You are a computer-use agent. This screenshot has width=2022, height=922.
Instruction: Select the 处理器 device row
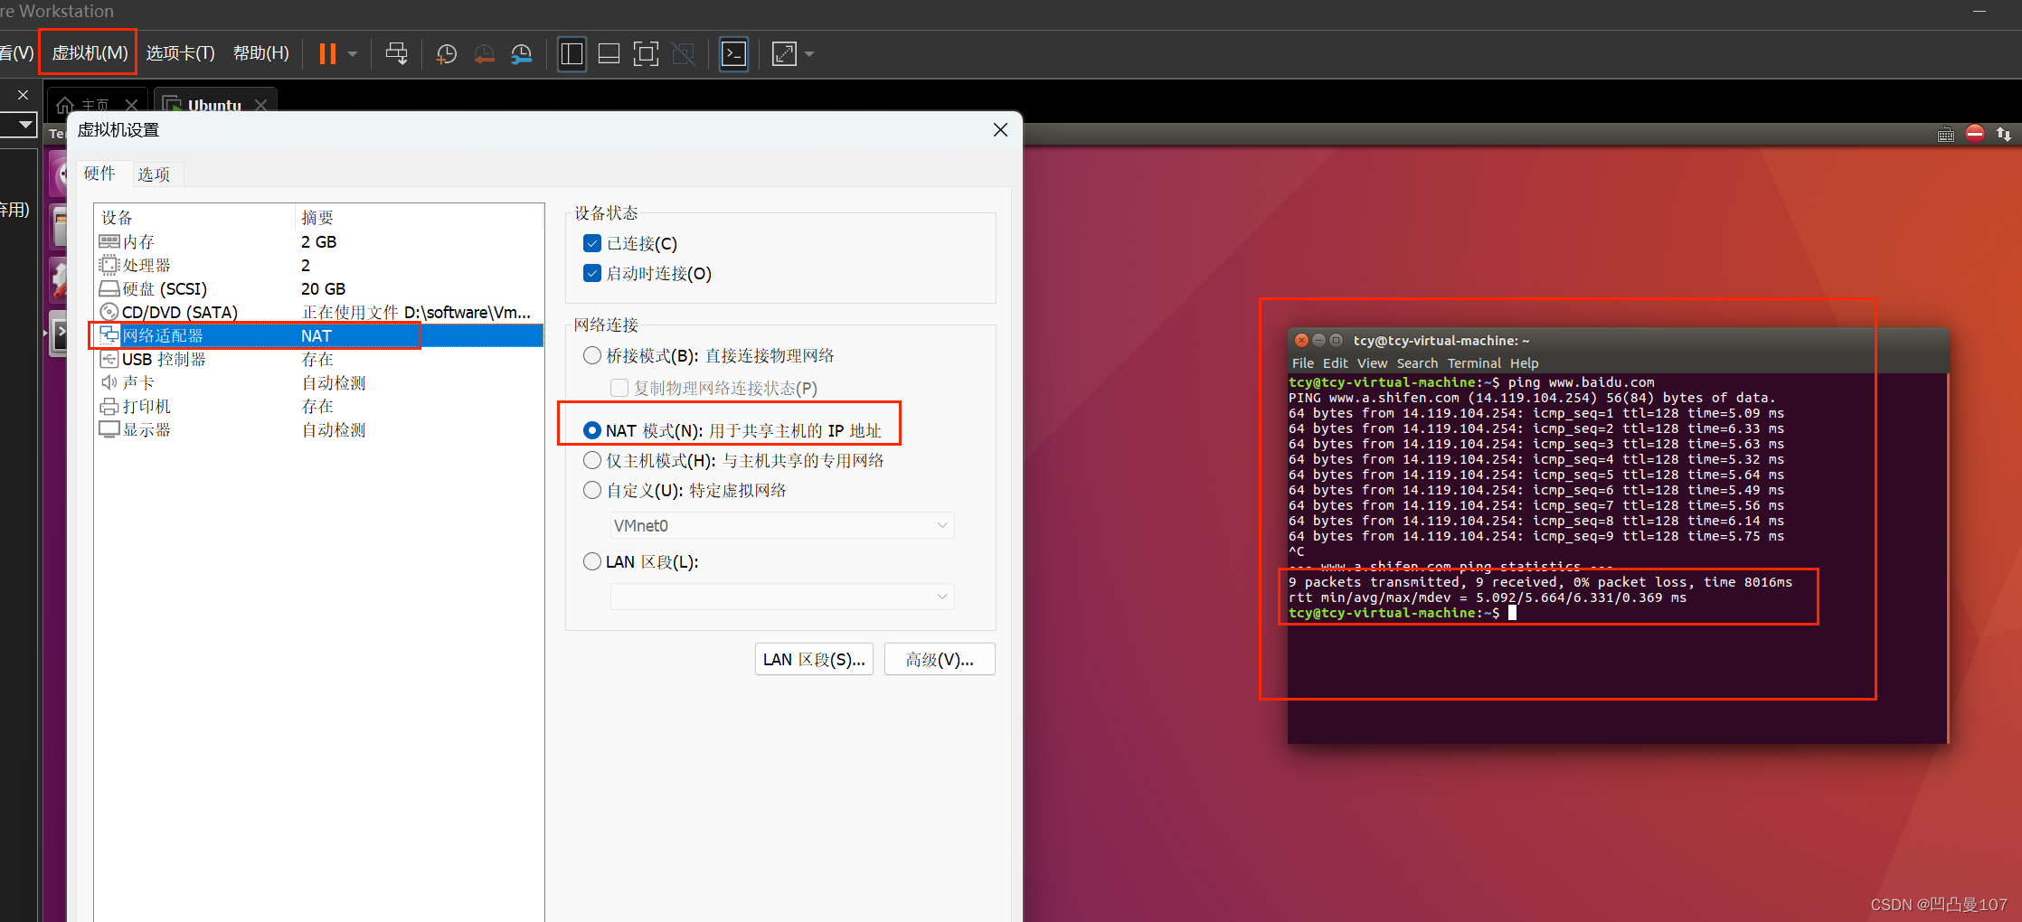(x=318, y=265)
